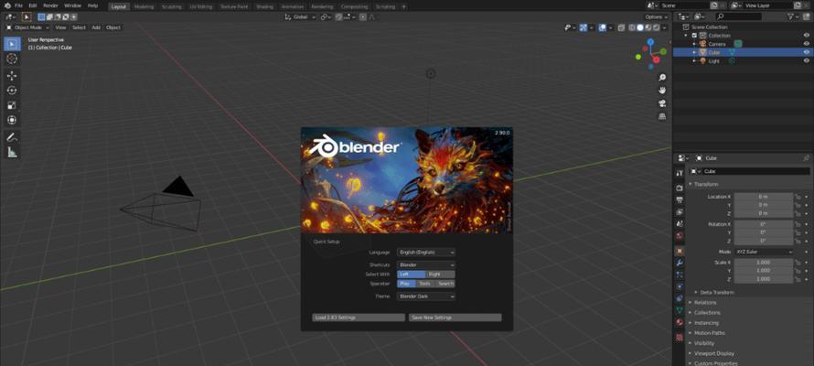
Task: Click the Blender logo in the top menu bar
Action: [5, 5]
